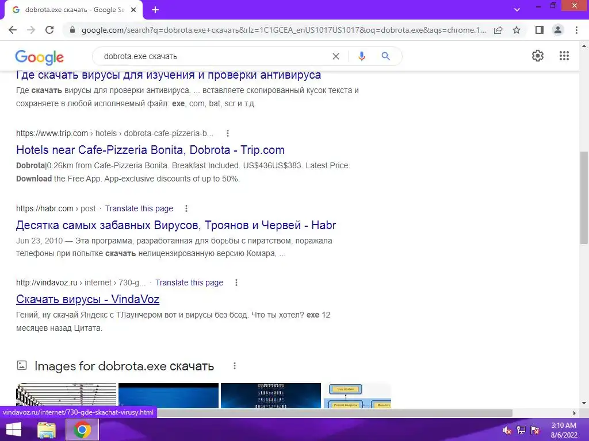The height and width of the screenshot is (441, 589).
Task: Click the browser forward arrow
Action: tap(31, 30)
